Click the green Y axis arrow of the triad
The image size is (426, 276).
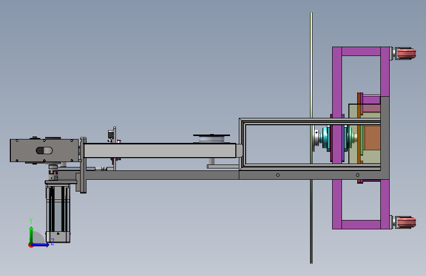click(x=31, y=235)
